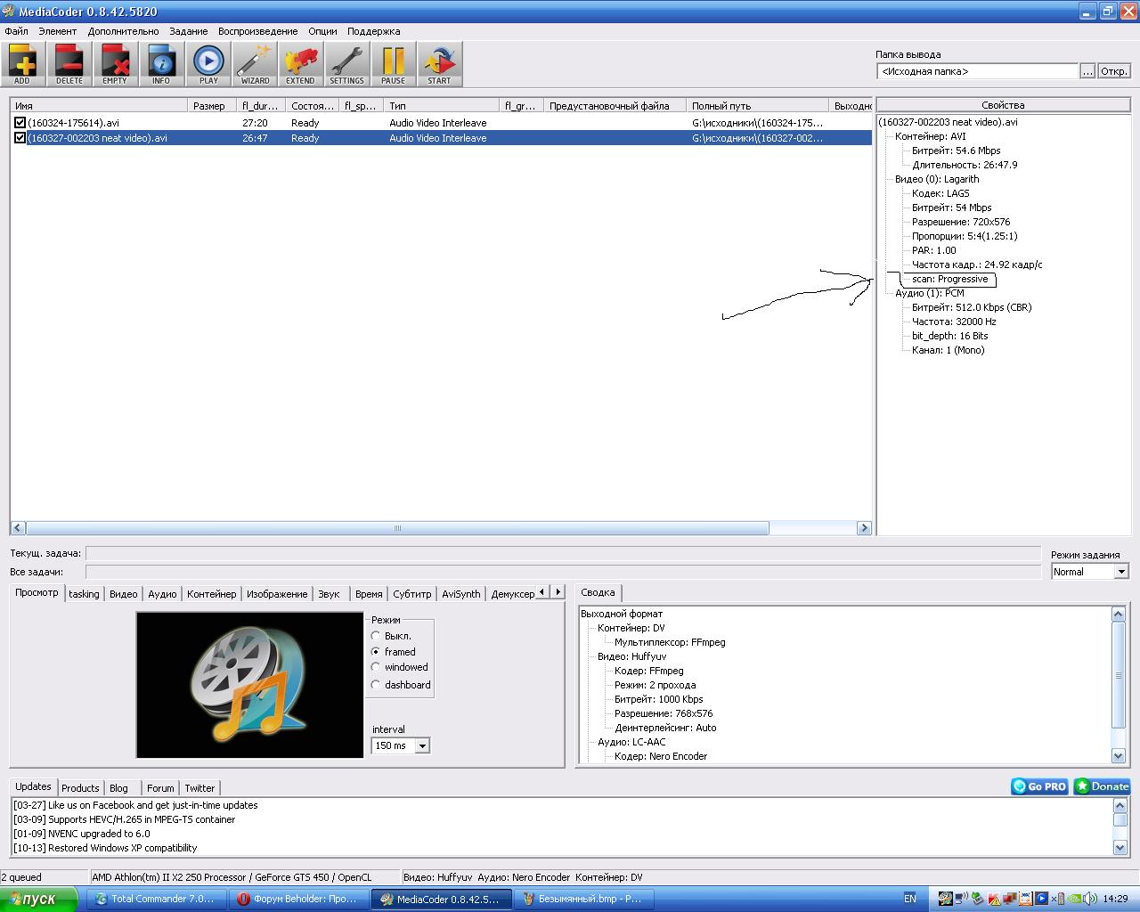Image resolution: width=1140 pixels, height=912 pixels.
Task: Open file INFO from toolbar
Action: pos(161,64)
